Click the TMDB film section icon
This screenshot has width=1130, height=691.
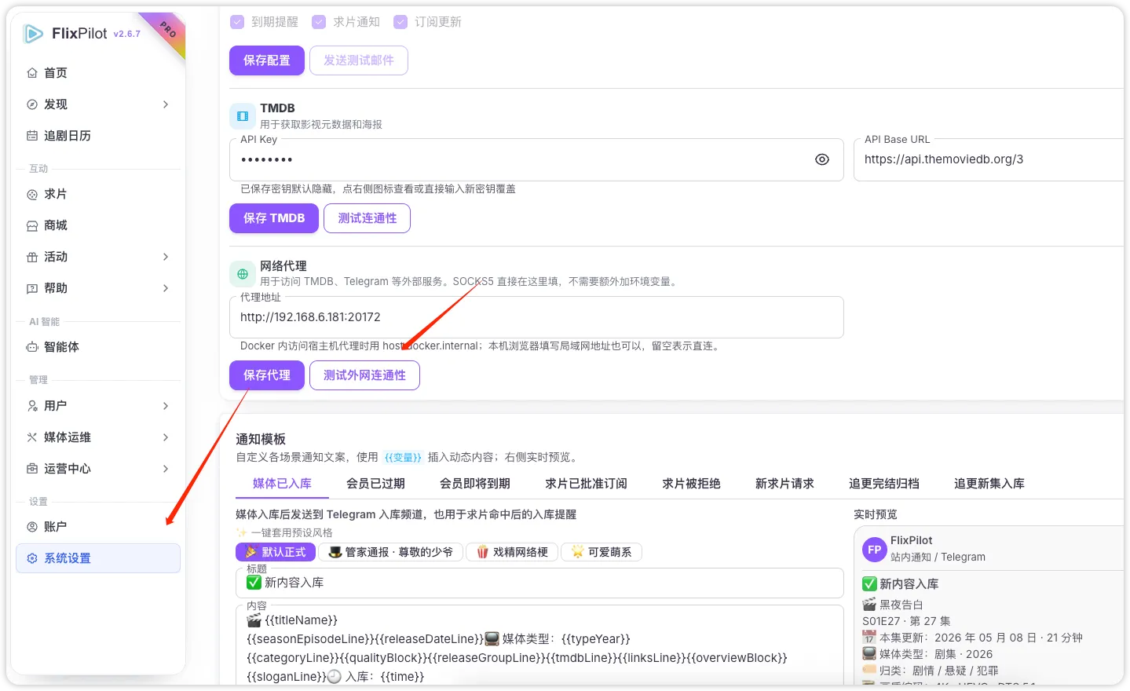point(243,116)
